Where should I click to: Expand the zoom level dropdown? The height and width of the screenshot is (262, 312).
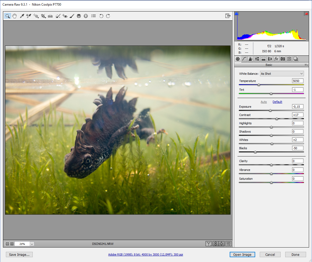[32, 244]
